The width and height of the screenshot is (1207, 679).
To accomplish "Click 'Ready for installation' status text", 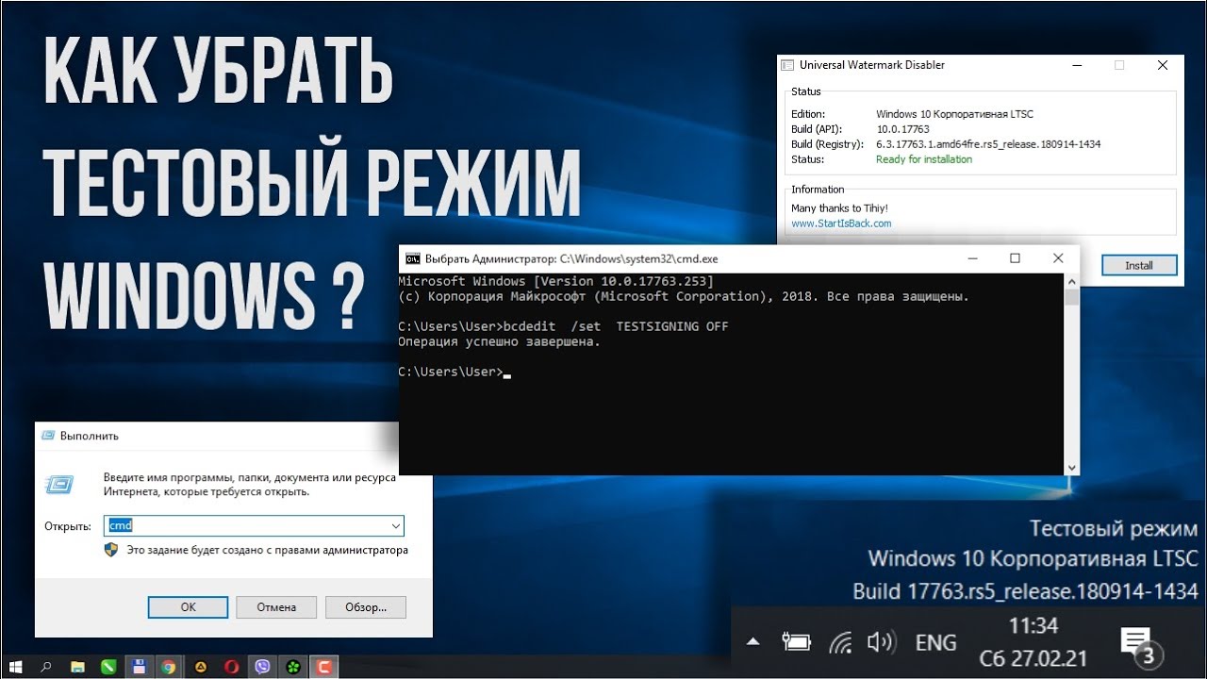I will click(924, 159).
